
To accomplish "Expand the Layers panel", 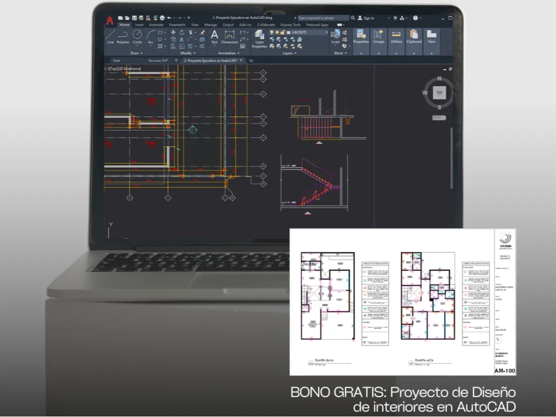I will (x=289, y=53).
